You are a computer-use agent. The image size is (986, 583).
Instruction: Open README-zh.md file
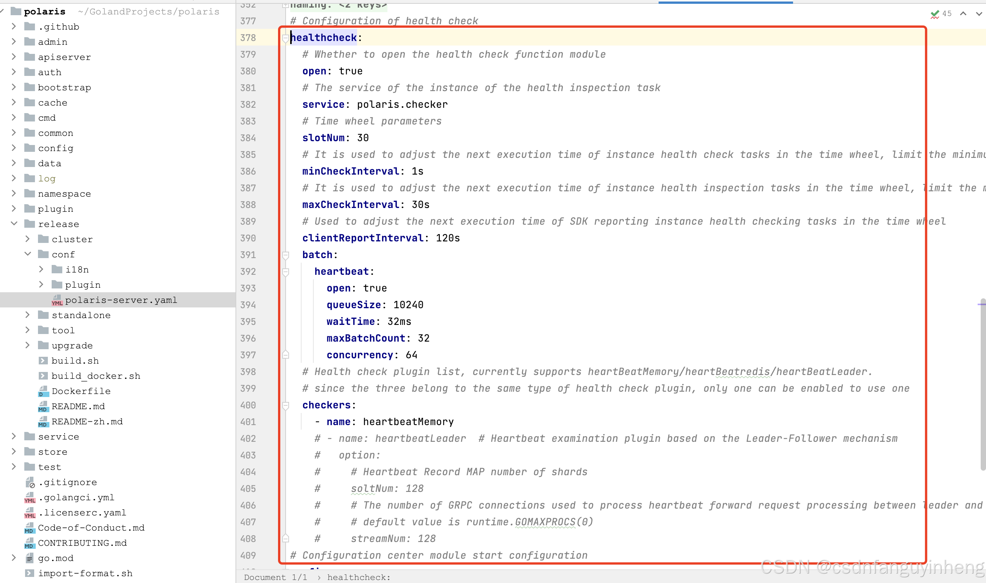pyautogui.click(x=87, y=422)
